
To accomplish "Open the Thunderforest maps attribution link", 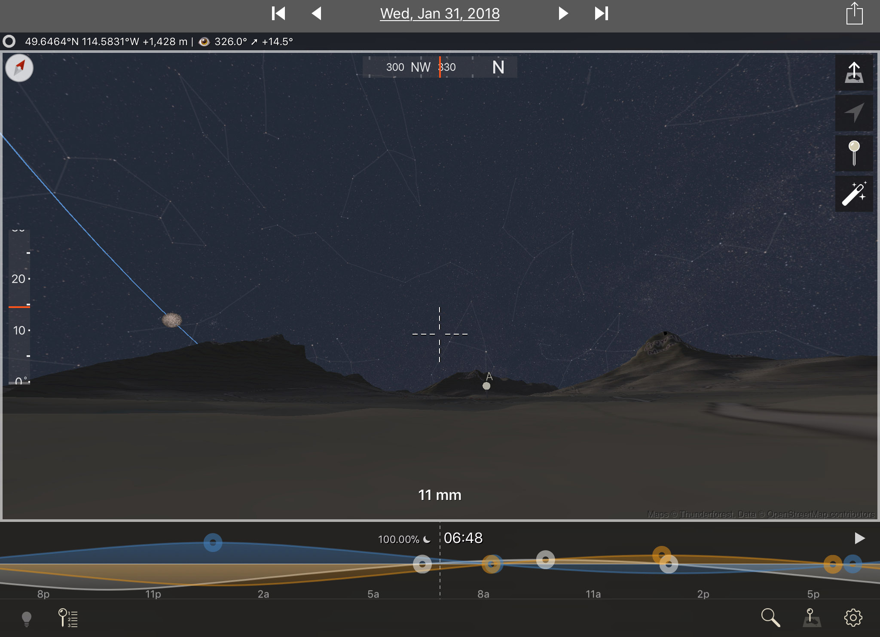I will [707, 514].
